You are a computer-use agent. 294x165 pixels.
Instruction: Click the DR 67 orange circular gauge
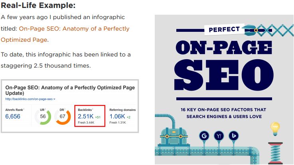(x=63, y=117)
